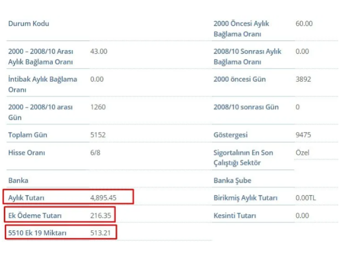Select the 2000 – 2008/10 arası Gün value 1260
This screenshot has height=256, width=347.
tap(98, 107)
